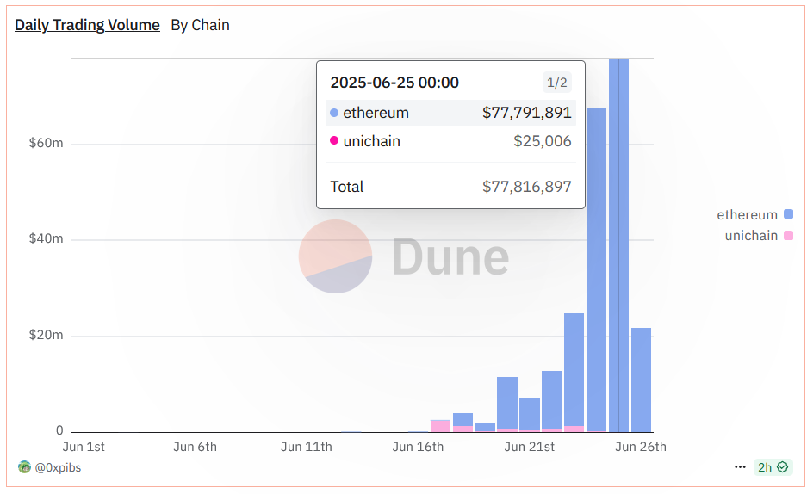Click the Jun 26th x-axis label
The width and height of the screenshot is (807, 494).
641,447
